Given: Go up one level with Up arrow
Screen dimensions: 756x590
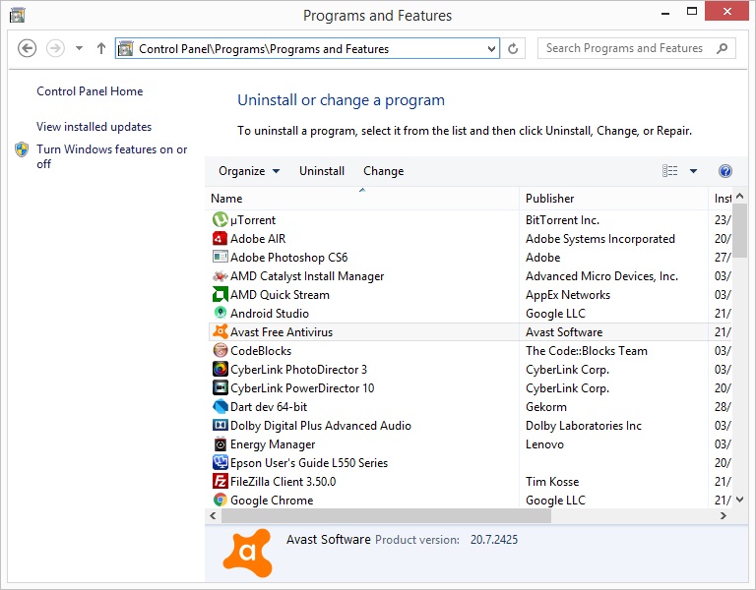Looking at the screenshot, I should (101, 48).
